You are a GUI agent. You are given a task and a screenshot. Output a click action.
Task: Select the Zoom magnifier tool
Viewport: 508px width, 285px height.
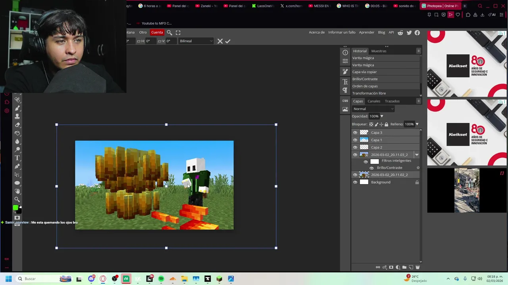[x=17, y=199]
